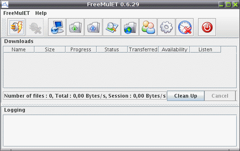240x151 pixels.
Task: Click the greyed-out Disconnect icon
Action: coord(35,27)
